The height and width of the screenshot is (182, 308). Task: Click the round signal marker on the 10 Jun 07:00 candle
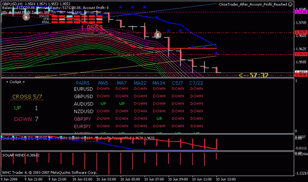158,35
